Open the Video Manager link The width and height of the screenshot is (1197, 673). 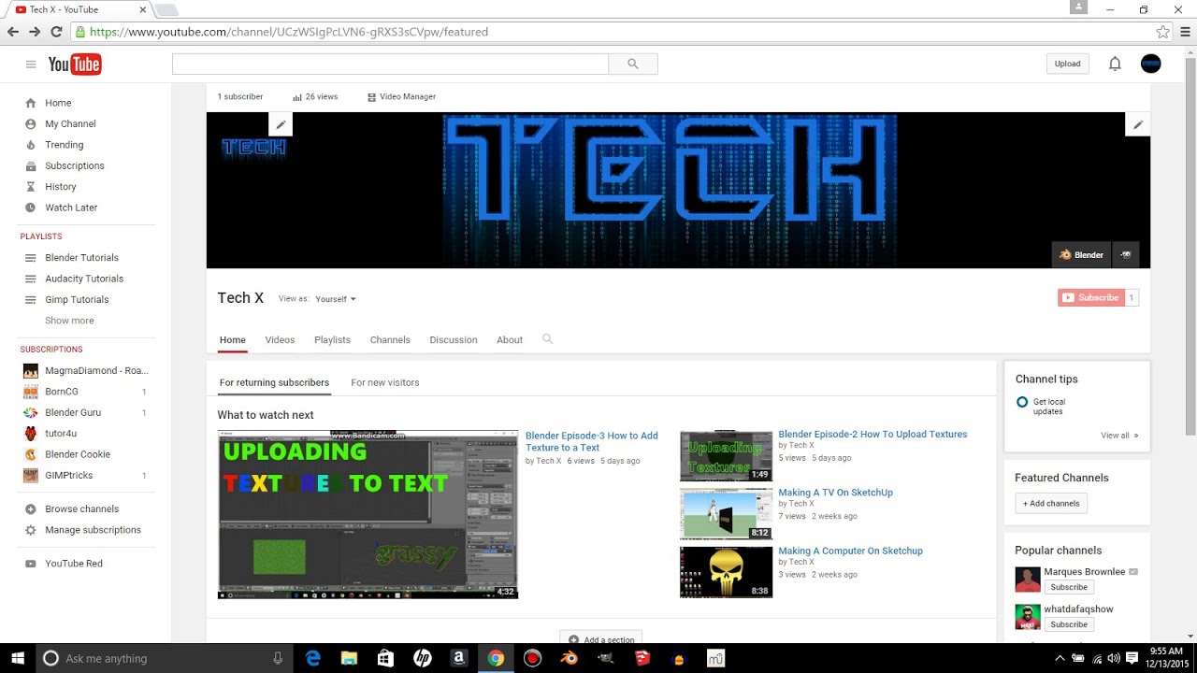401,96
